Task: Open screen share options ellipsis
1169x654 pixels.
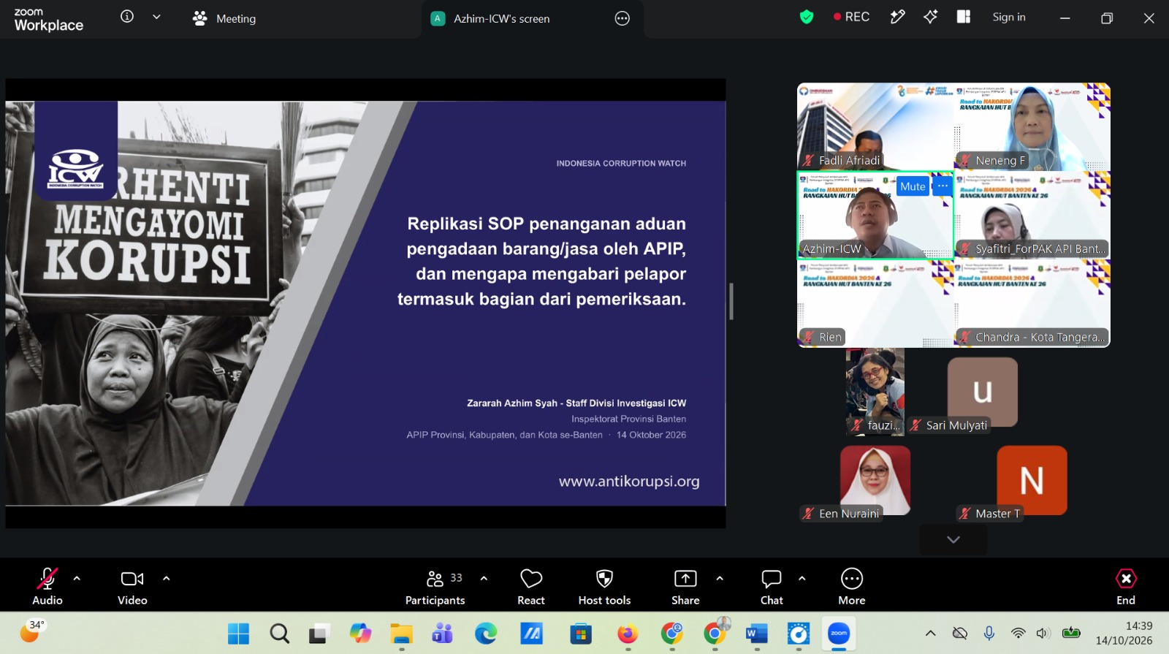Action: (x=622, y=19)
